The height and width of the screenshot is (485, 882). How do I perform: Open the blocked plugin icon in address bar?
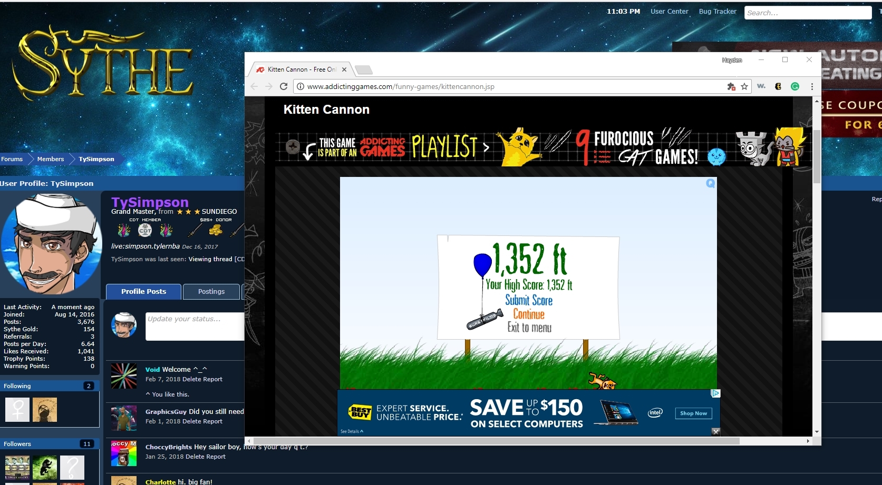[x=731, y=86]
